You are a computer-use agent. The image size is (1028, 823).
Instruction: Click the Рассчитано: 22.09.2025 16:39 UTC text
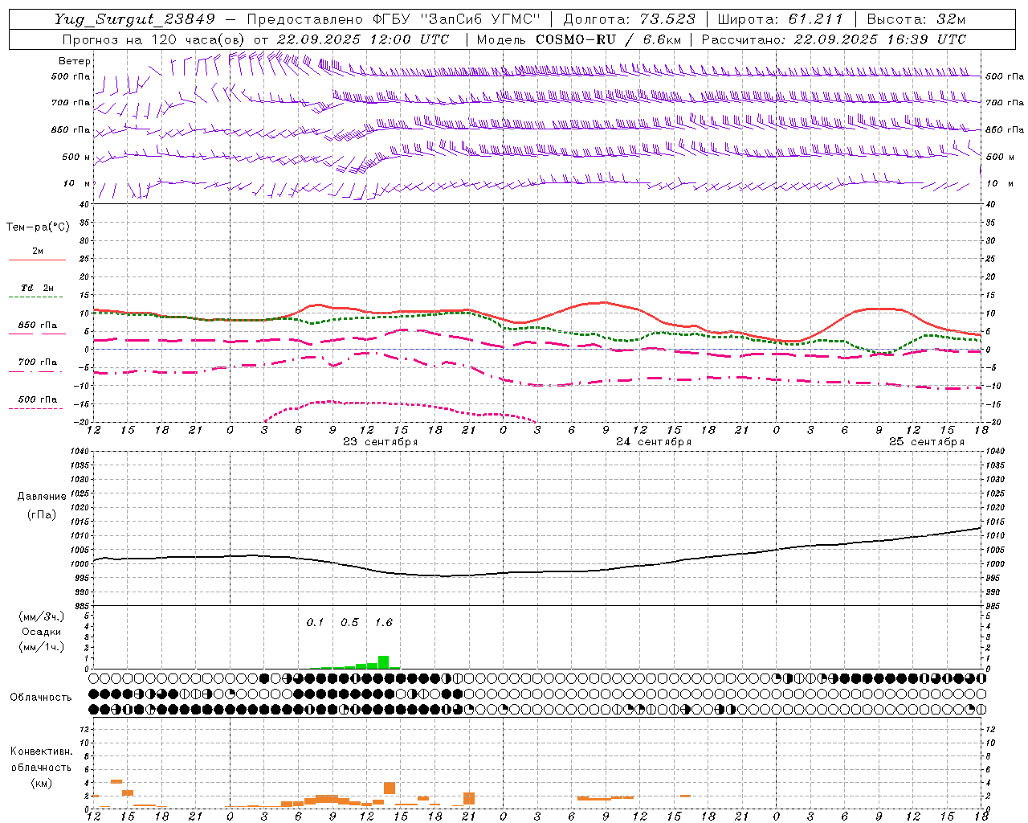[x=834, y=39]
